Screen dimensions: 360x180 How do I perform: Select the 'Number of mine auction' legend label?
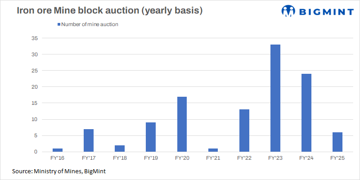point(90,25)
